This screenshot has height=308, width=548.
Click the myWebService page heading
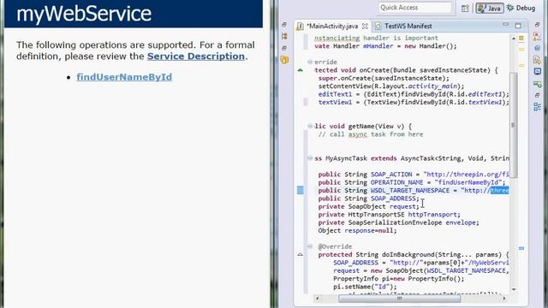click(84, 14)
